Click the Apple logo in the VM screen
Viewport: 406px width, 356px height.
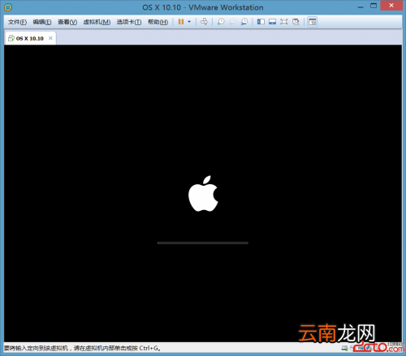(203, 194)
